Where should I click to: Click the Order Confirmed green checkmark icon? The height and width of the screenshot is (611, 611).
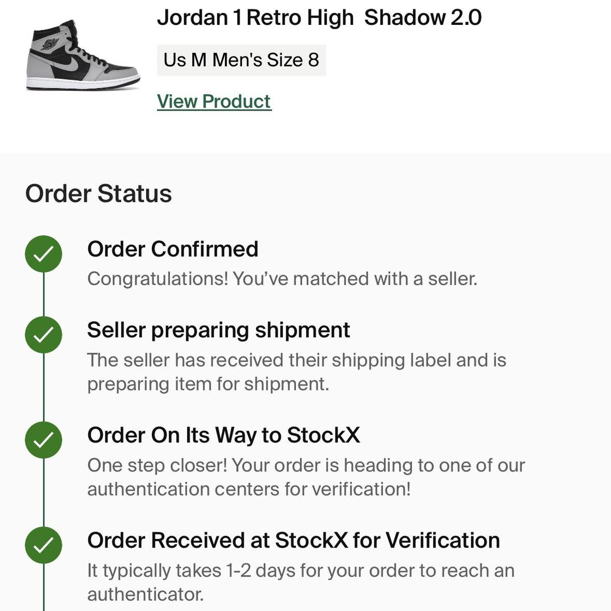[43, 254]
